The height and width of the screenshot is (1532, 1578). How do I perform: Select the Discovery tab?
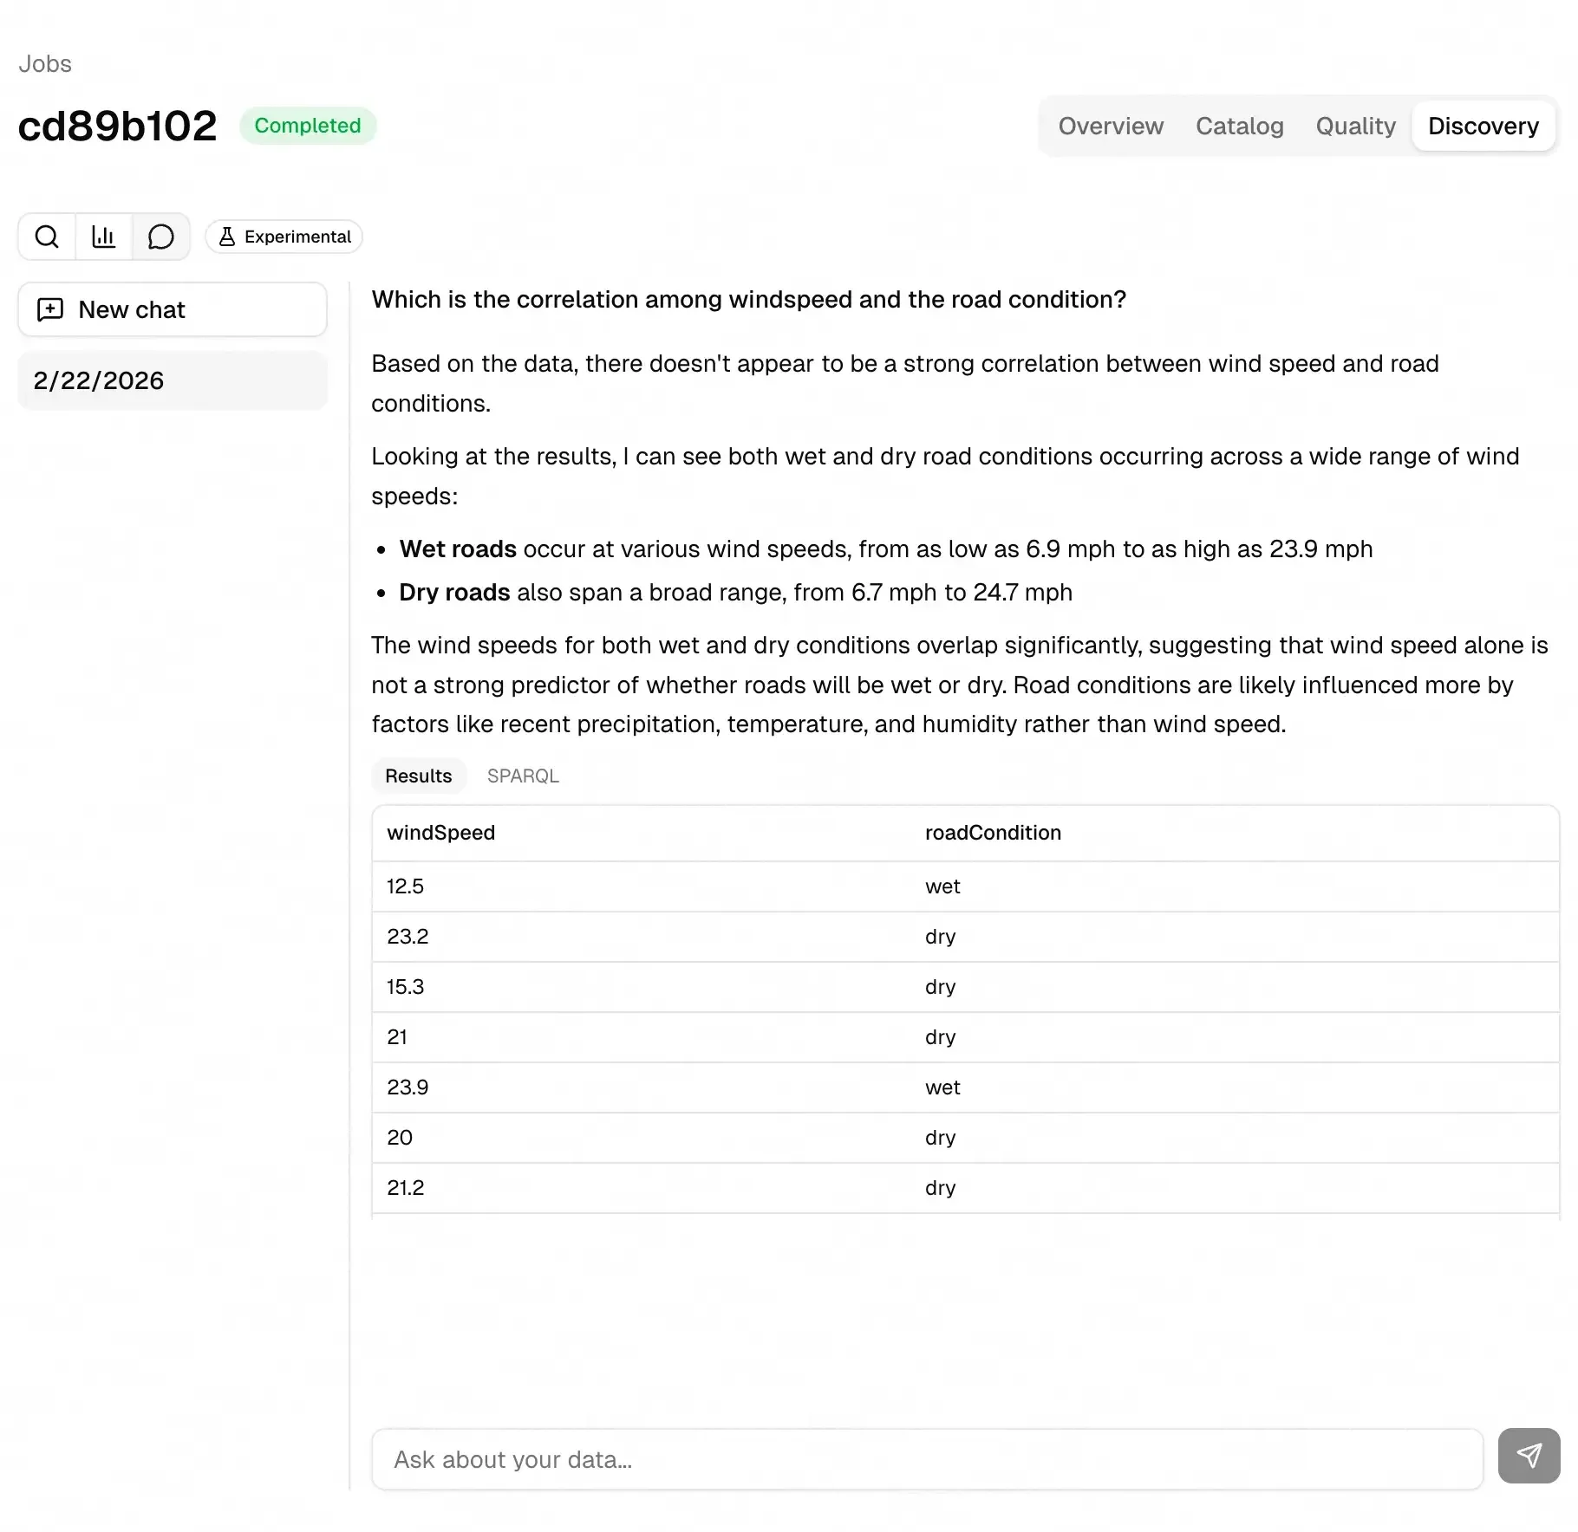click(x=1483, y=126)
